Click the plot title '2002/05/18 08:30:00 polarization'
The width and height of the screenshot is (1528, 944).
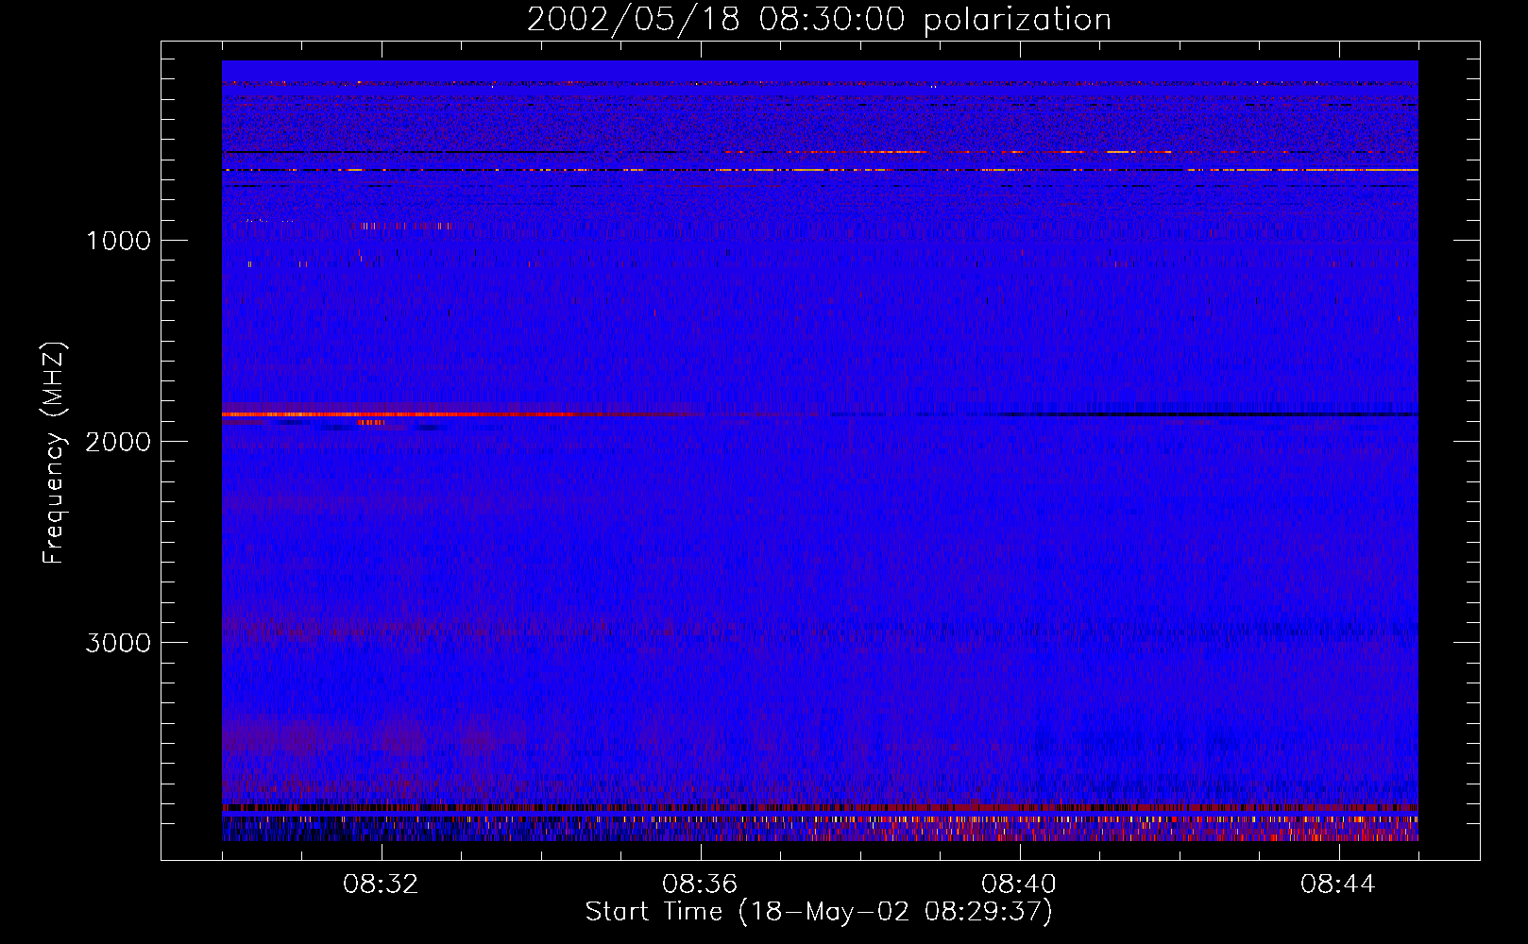(x=819, y=19)
